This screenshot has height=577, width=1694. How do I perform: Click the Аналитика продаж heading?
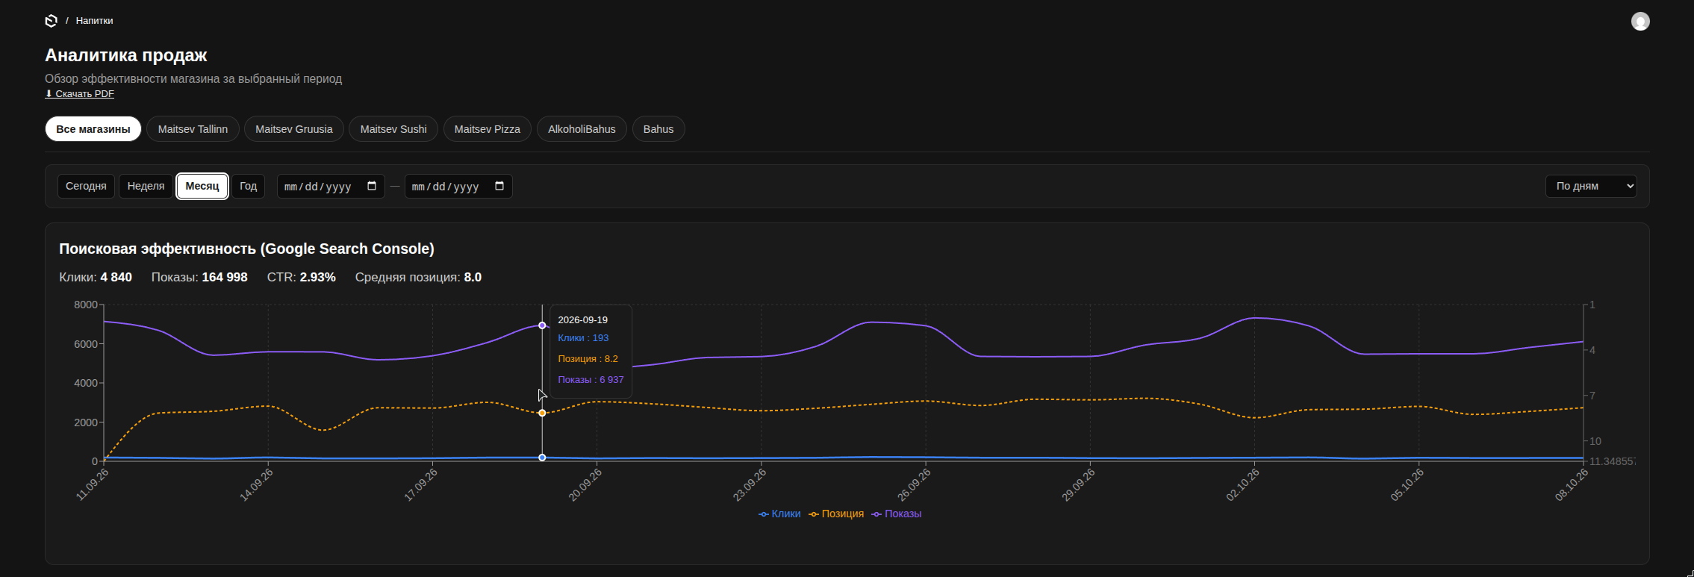(126, 55)
